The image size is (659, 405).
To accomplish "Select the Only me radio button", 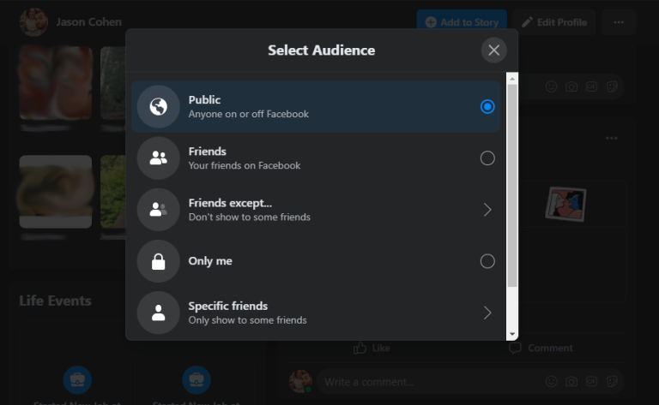I will click(x=487, y=261).
